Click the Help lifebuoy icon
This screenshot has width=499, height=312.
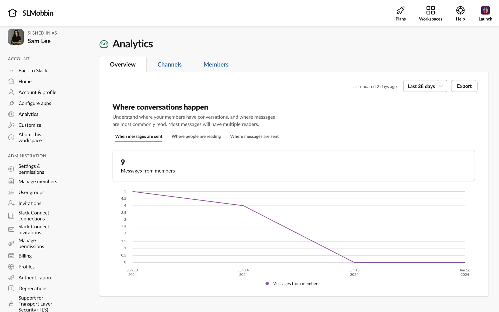(460, 10)
